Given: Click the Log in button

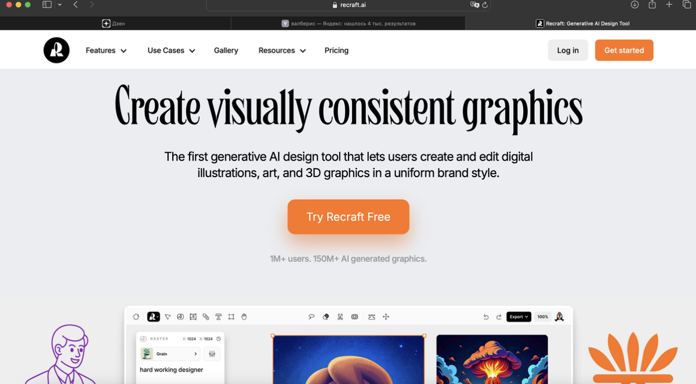Looking at the screenshot, I should pyautogui.click(x=568, y=50).
